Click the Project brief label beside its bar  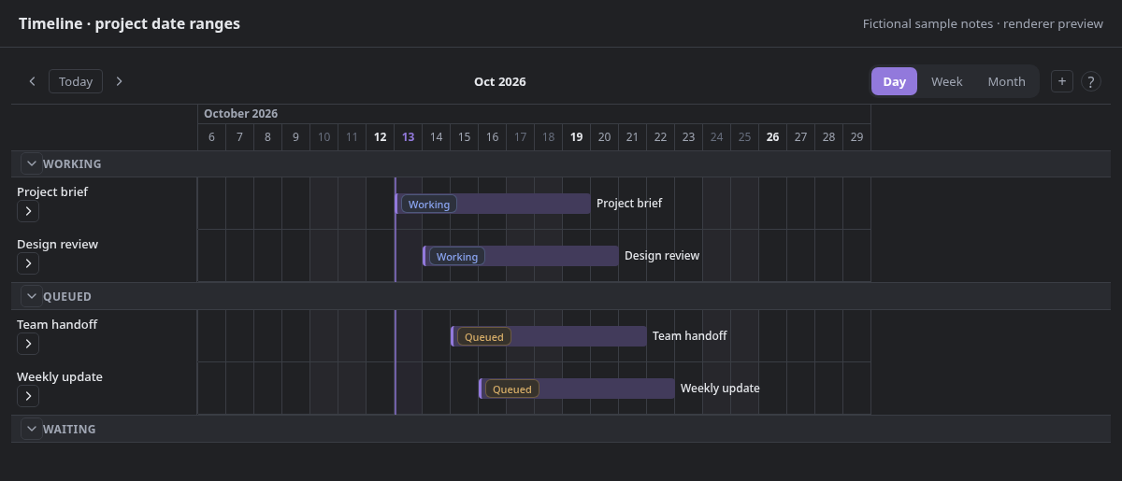(629, 203)
